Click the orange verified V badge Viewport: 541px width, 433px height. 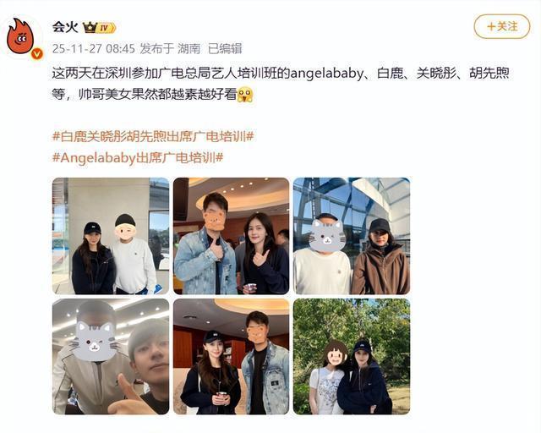(37, 54)
